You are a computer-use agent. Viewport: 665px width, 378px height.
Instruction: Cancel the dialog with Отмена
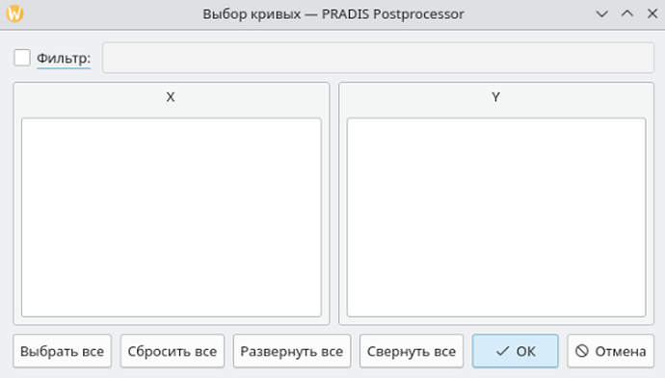pyautogui.click(x=611, y=351)
